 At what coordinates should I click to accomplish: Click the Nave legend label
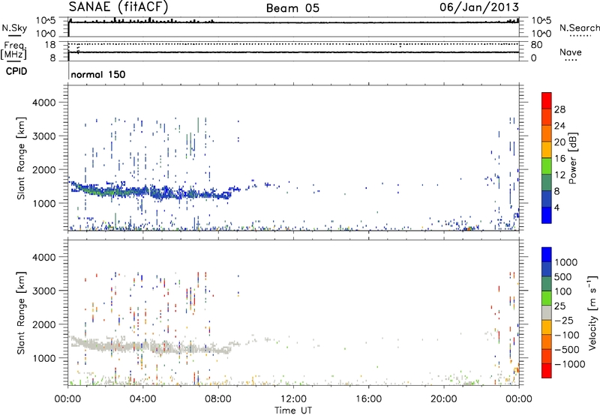pyautogui.click(x=571, y=52)
